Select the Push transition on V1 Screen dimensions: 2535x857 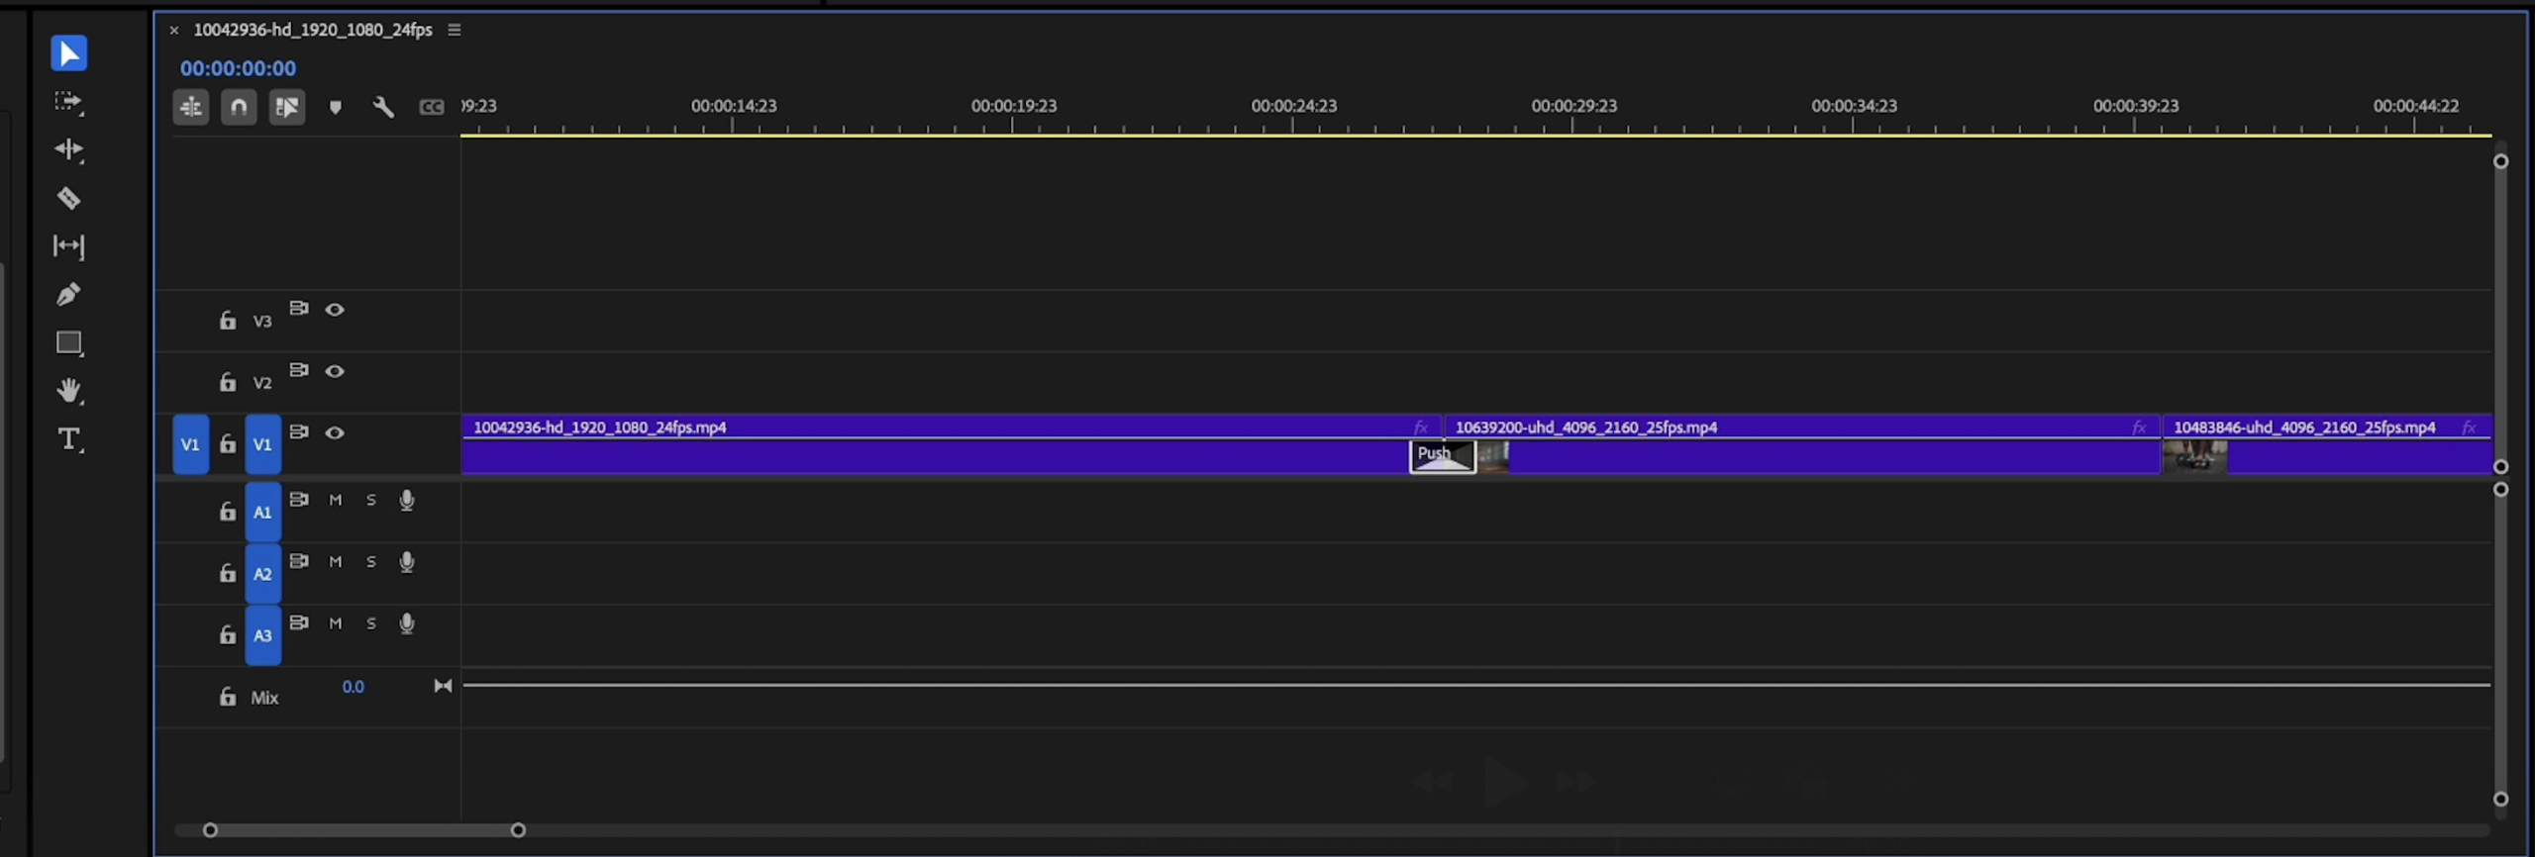pyautogui.click(x=1442, y=456)
